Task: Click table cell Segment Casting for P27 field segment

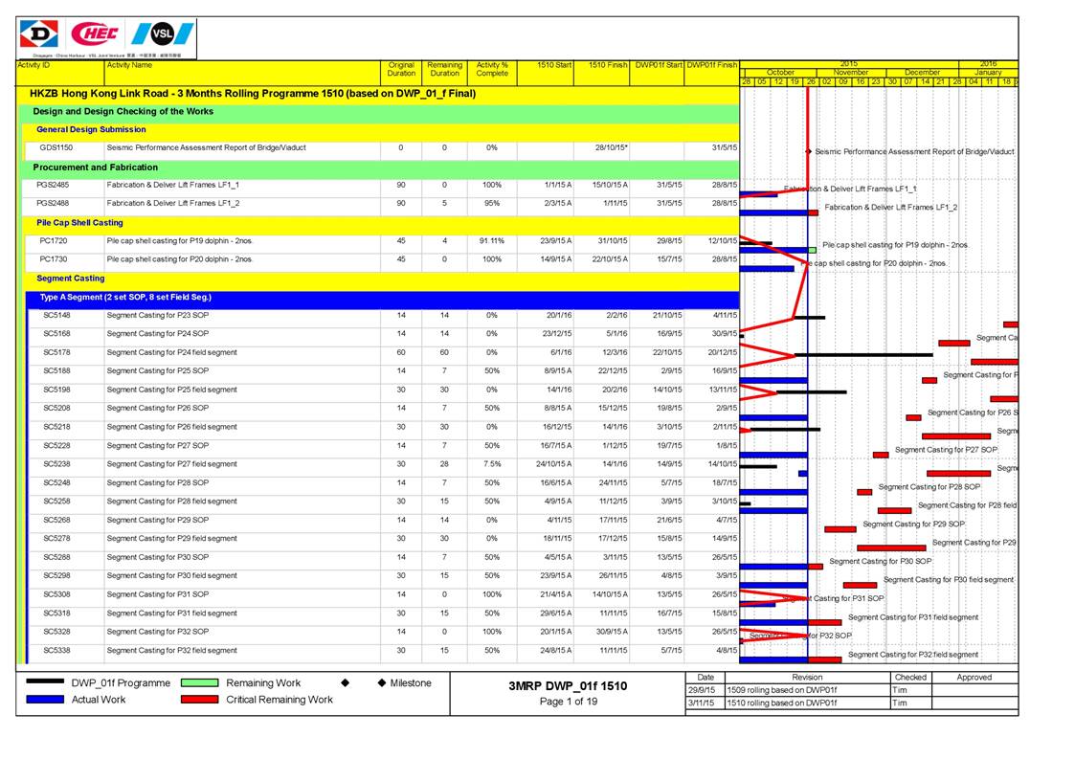Action: (x=172, y=464)
